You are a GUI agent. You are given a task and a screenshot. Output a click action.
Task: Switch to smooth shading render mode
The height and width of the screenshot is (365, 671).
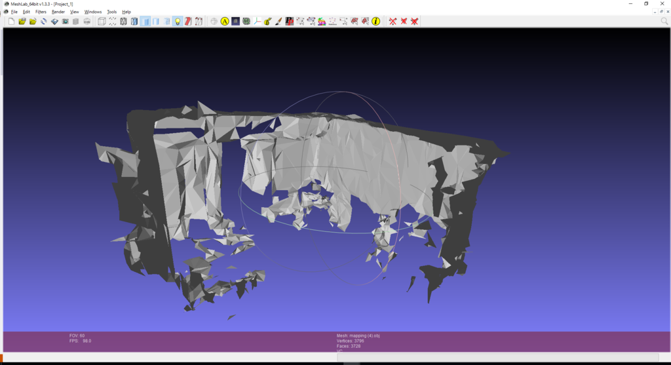166,22
